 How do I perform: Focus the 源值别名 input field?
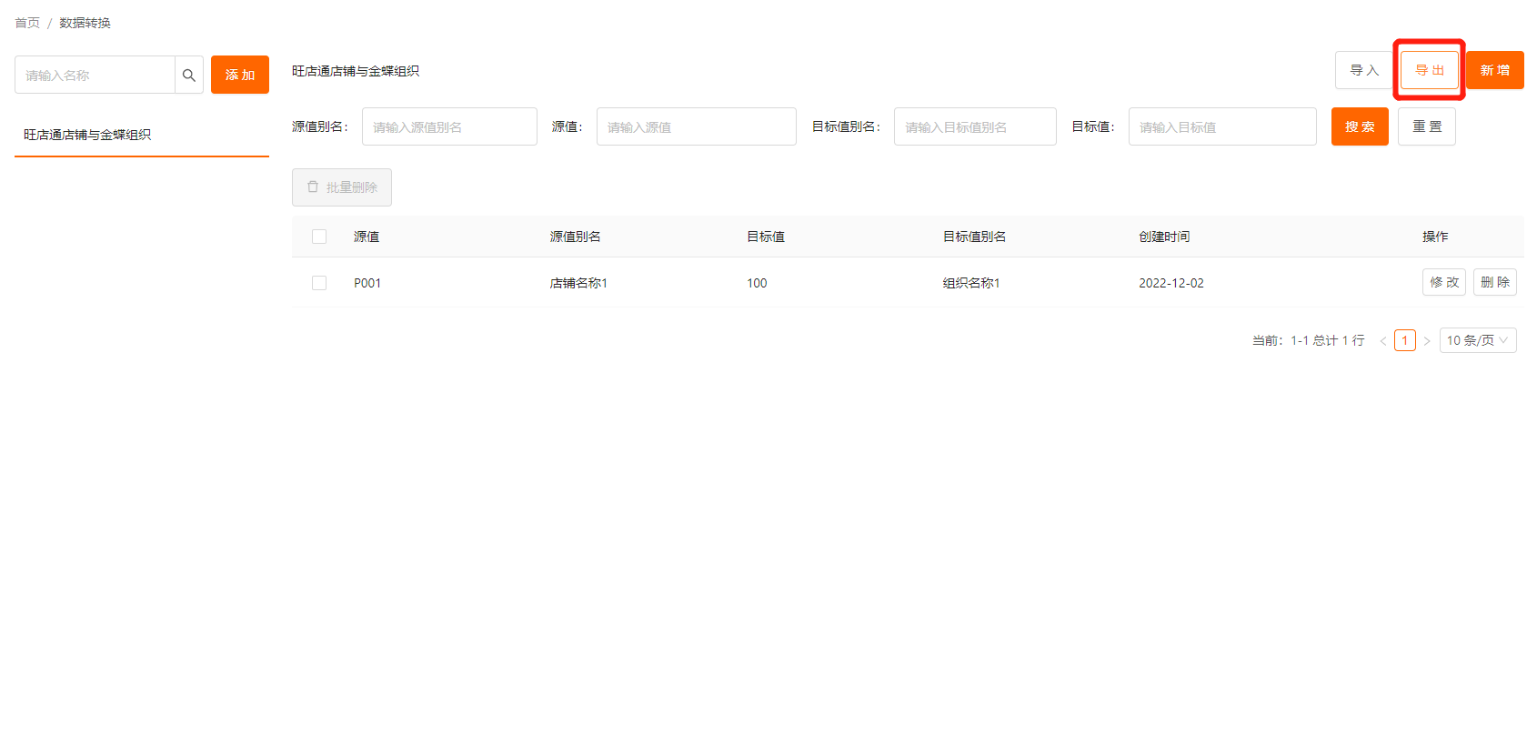(x=449, y=126)
